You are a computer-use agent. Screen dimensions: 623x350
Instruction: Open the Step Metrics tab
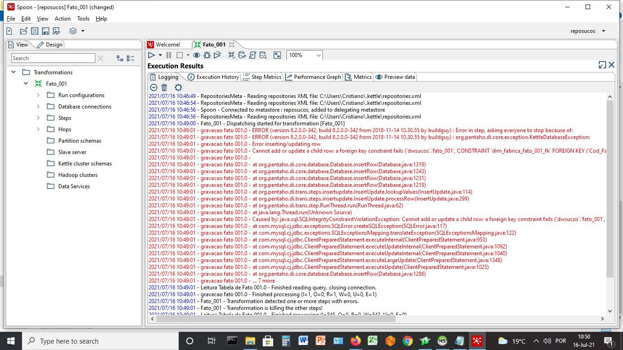pos(262,77)
